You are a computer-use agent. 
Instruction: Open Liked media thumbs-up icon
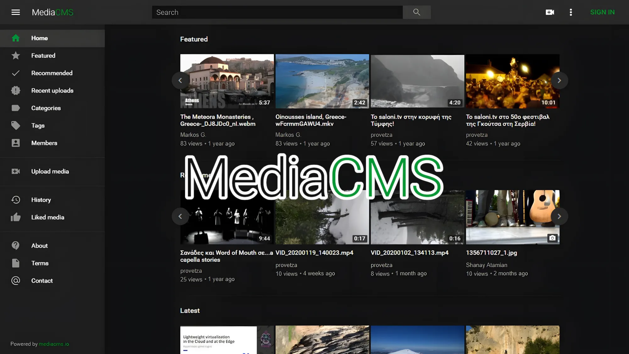[x=15, y=217]
